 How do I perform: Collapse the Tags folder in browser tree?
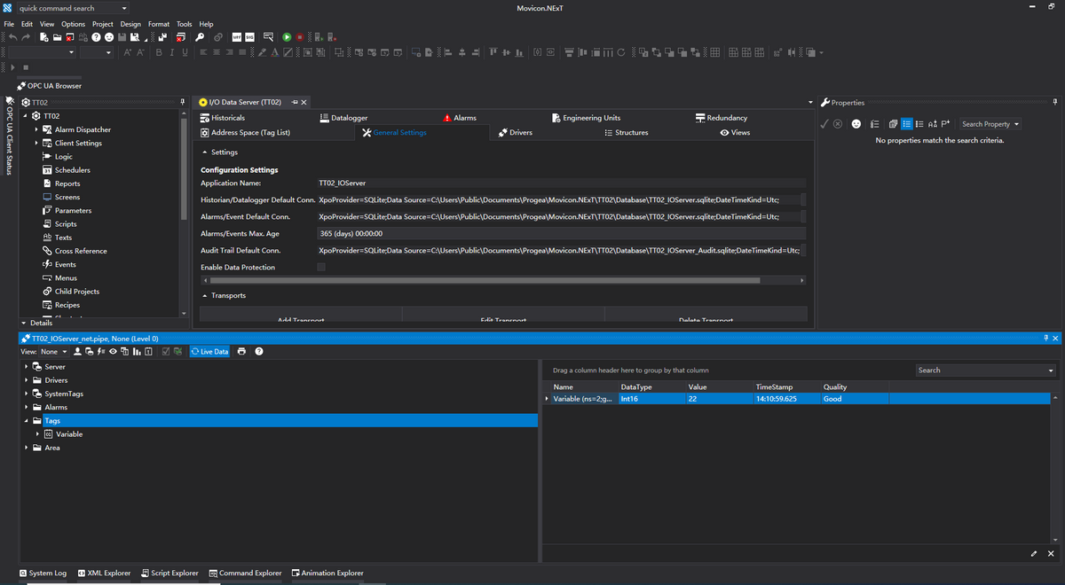pyautogui.click(x=26, y=421)
